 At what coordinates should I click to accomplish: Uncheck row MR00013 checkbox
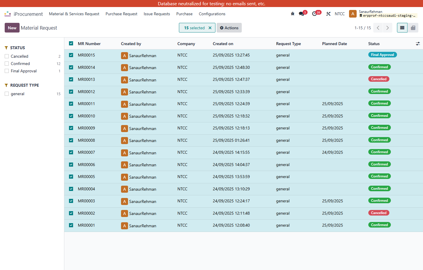click(x=71, y=79)
